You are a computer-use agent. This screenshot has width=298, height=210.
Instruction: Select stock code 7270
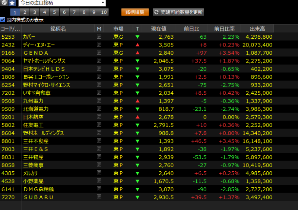8,197
